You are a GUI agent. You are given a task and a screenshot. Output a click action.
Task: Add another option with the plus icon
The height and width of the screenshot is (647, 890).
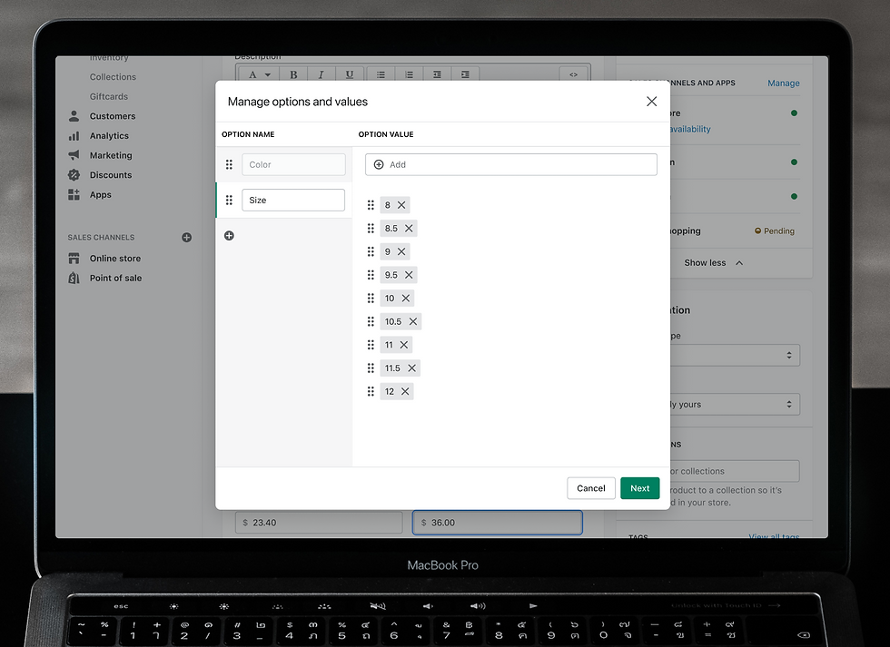(x=229, y=235)
